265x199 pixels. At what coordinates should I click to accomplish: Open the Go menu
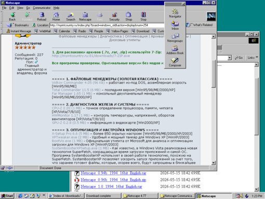[x=28, y=8]
